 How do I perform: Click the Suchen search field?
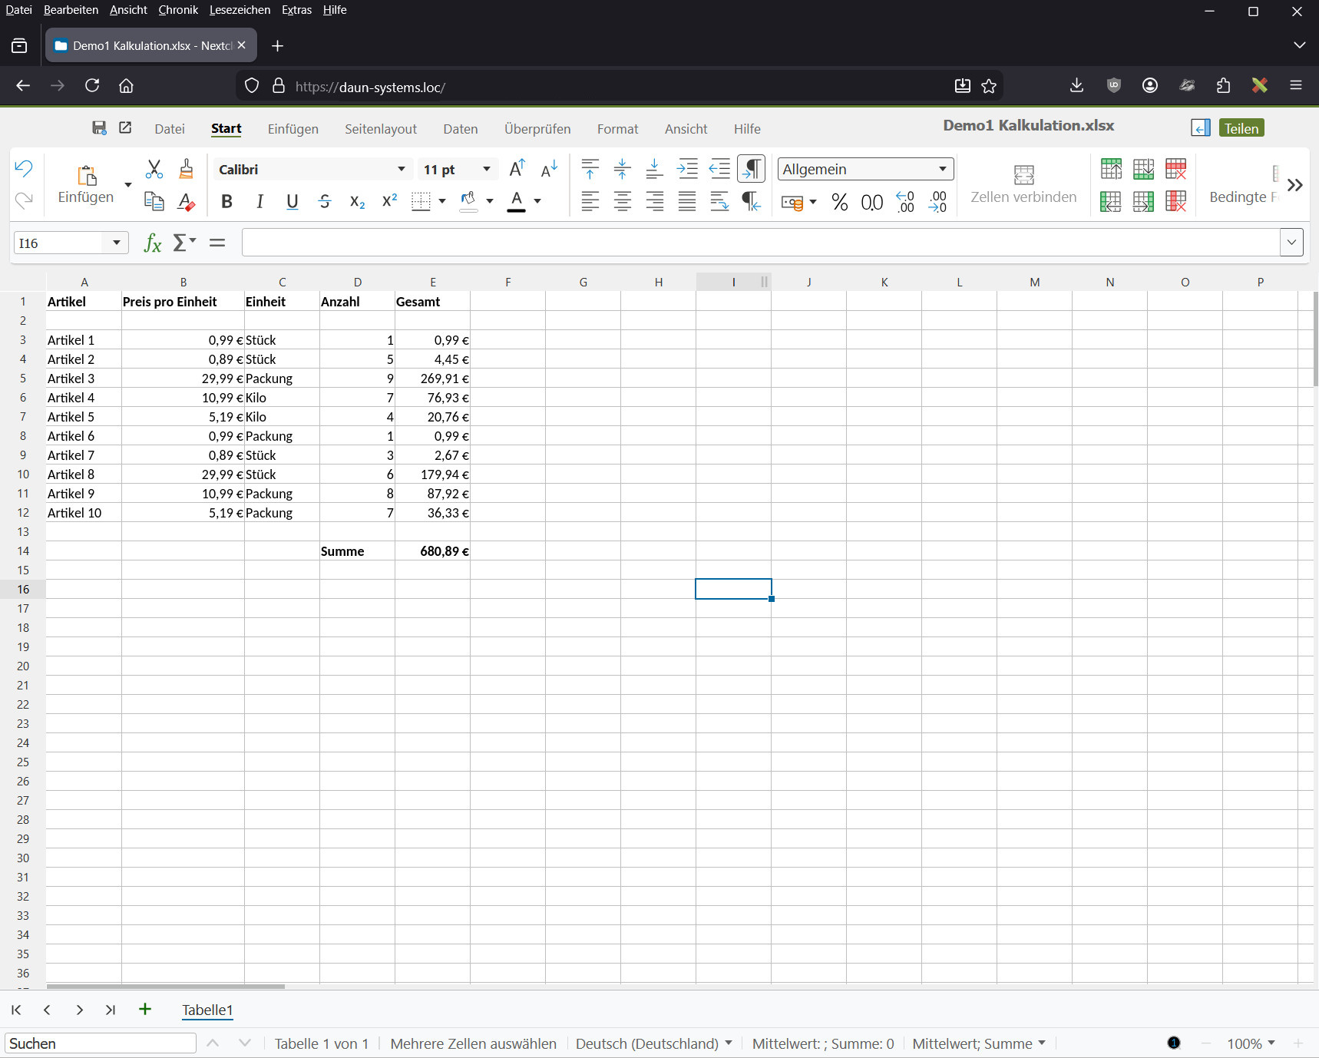coord(100,1043)
